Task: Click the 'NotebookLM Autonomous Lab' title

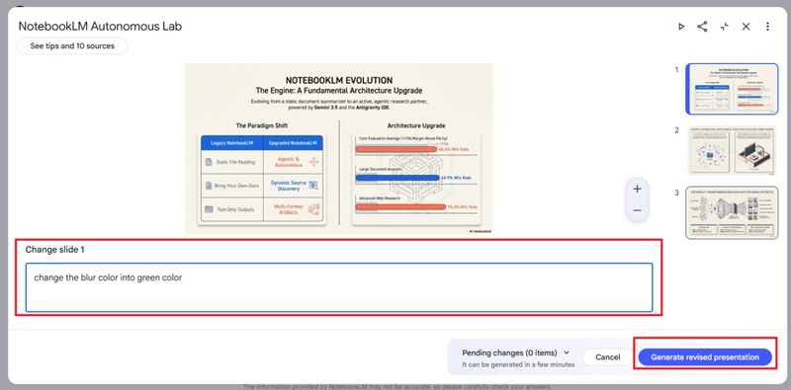Action: point(100,27)
